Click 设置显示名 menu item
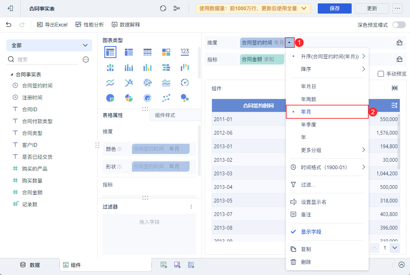410x275 pixels. pyautogui.click(x=327, y=202)
